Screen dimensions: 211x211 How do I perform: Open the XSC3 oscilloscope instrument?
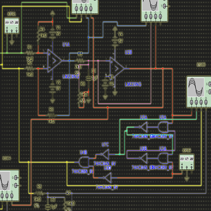(199, 92)
